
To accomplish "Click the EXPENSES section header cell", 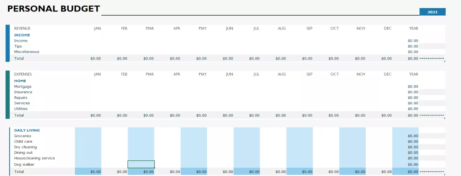I will (x=23, y=74).
